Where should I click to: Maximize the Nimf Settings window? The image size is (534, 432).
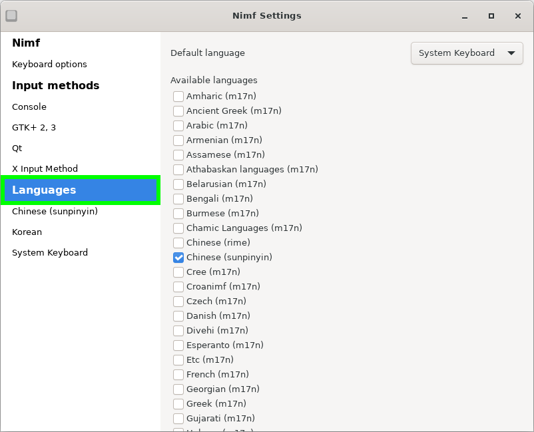(x=491, y=15)
